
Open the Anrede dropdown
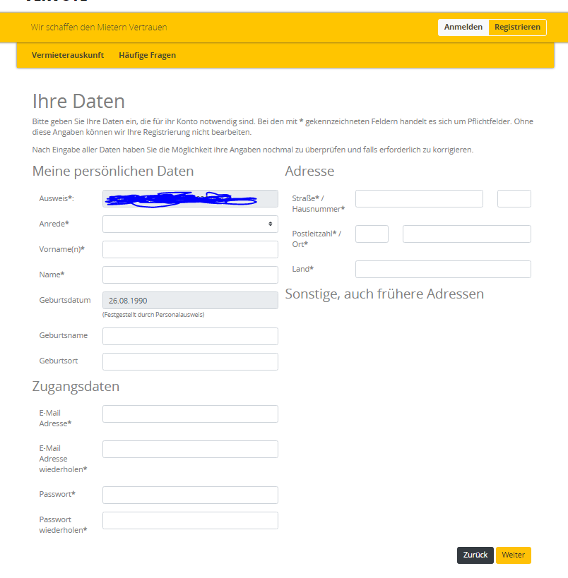click(x=190, y=224)
